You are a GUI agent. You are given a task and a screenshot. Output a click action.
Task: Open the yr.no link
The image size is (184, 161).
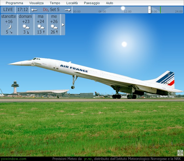pyautogui.click(x=88, y=159)
